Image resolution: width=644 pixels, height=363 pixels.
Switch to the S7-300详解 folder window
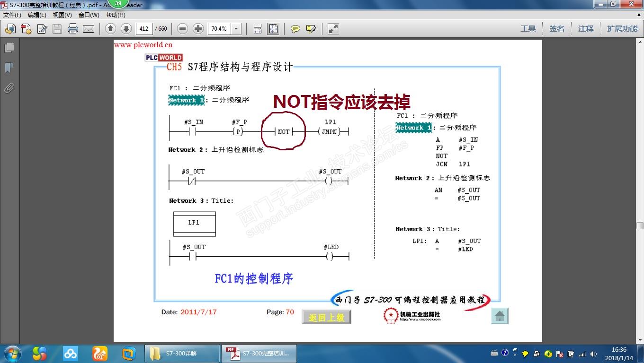182,354
